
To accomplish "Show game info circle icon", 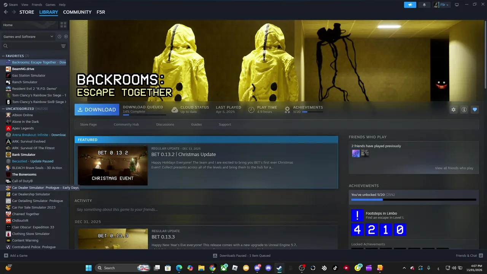I will pyautogui.click(x=464, y=110).
